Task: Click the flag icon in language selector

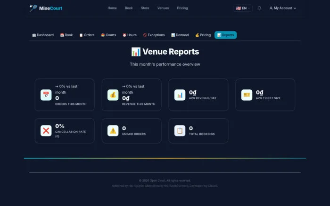Action: (x=238, y=8)
